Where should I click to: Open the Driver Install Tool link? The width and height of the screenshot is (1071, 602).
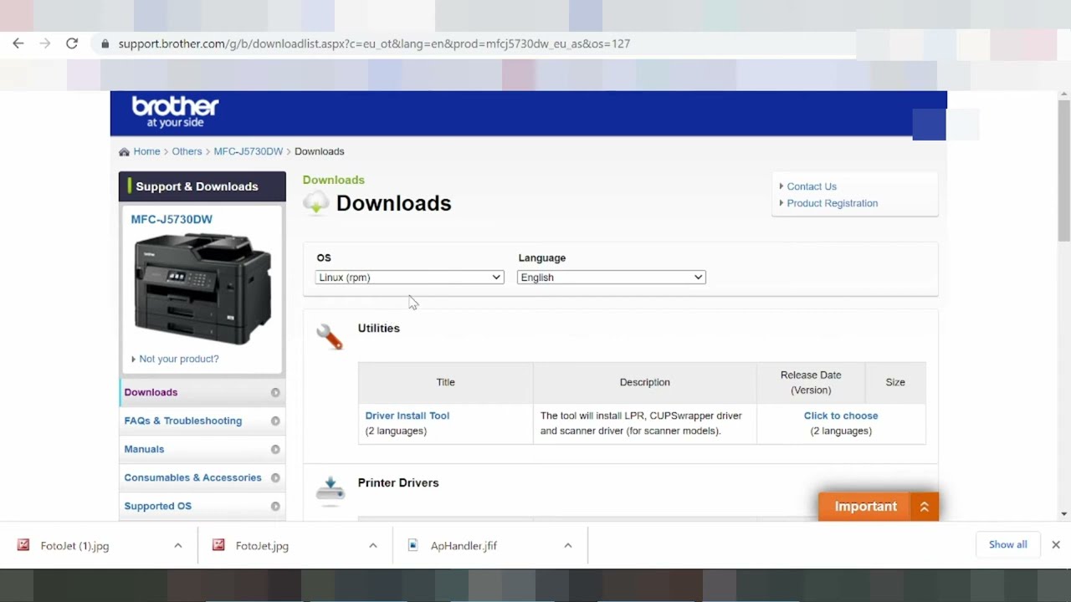(x=407, y=416)
